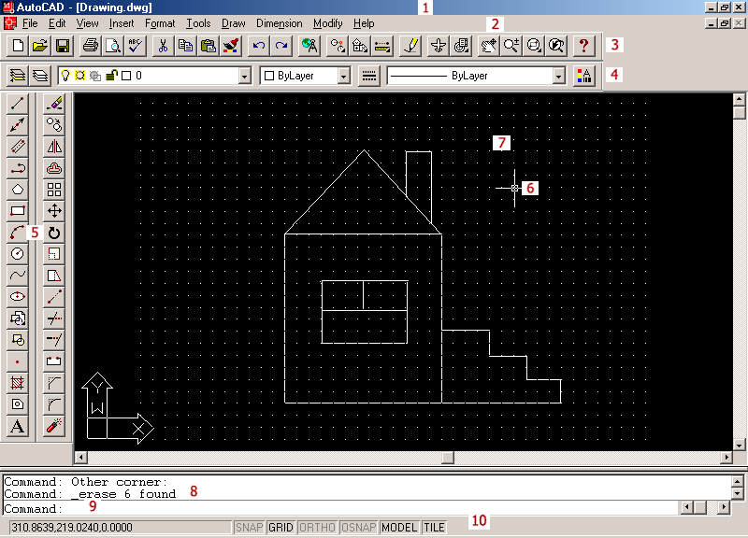Activate the Pan Realtime hand icon
748x538 pixels.
tap(488, 46)
